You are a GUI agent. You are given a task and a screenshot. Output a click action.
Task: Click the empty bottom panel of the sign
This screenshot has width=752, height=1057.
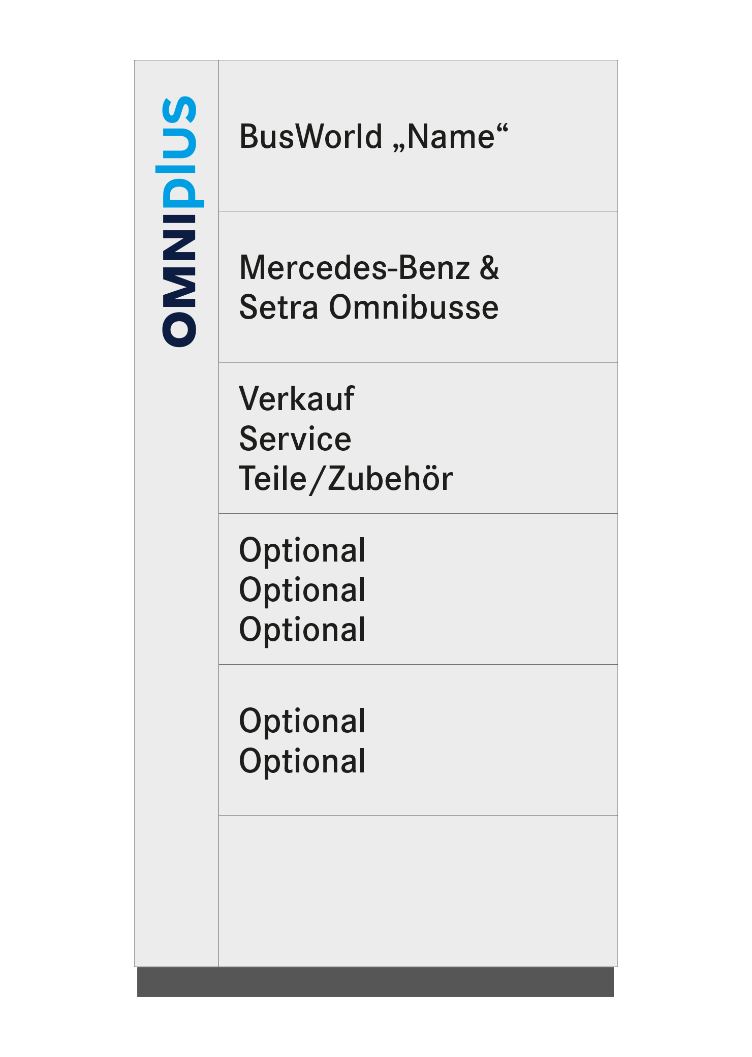pos(418,891)
